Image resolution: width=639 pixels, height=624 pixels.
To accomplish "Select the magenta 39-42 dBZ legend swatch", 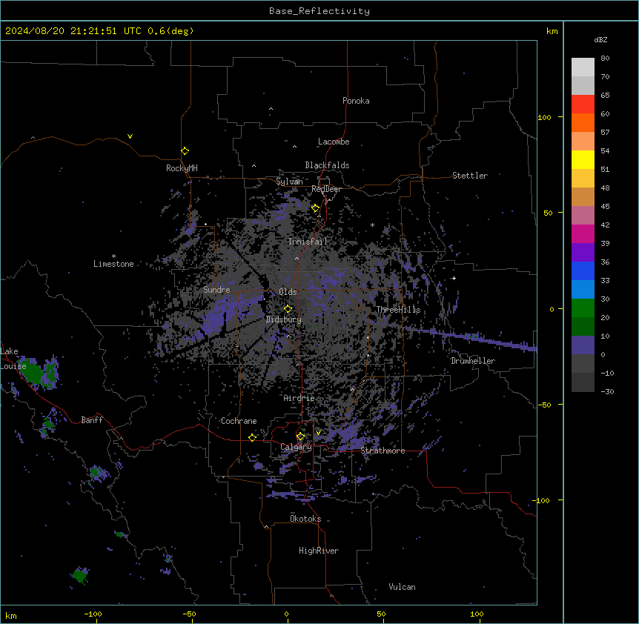I will point(583,233).
